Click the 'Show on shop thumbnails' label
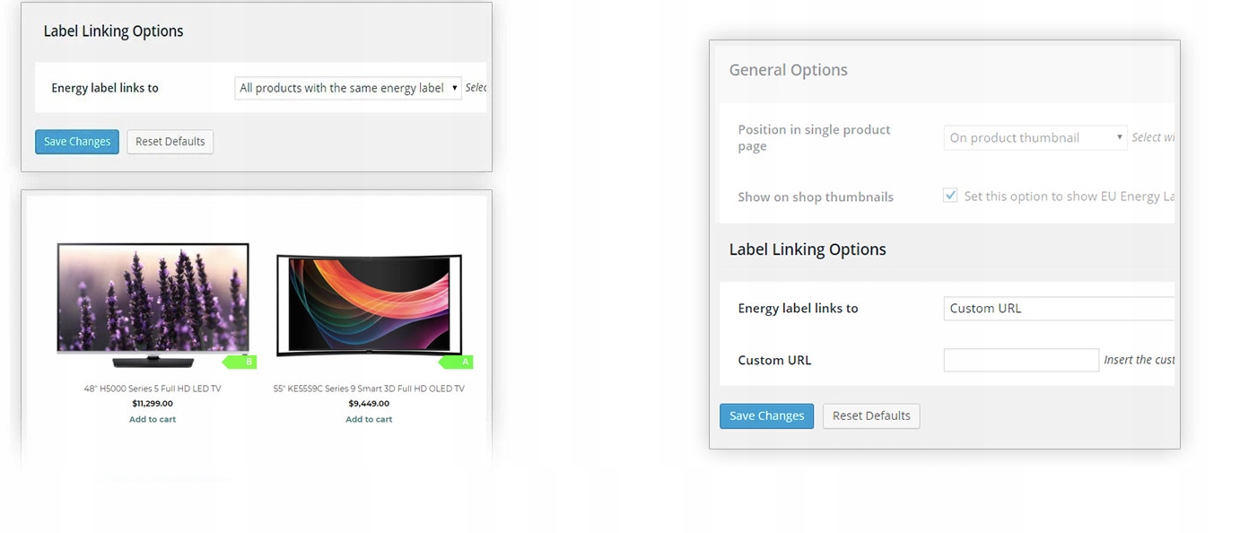The width and height of the screenshot is (1240, 533). coord(816,197)
